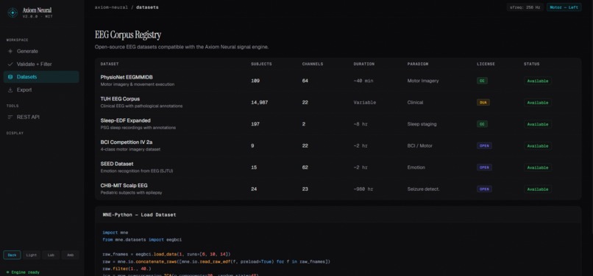Click the CC license badge for PhysioNet EEGMMIDB
Viewport: 593px width, 276px height.
(482, 81)
